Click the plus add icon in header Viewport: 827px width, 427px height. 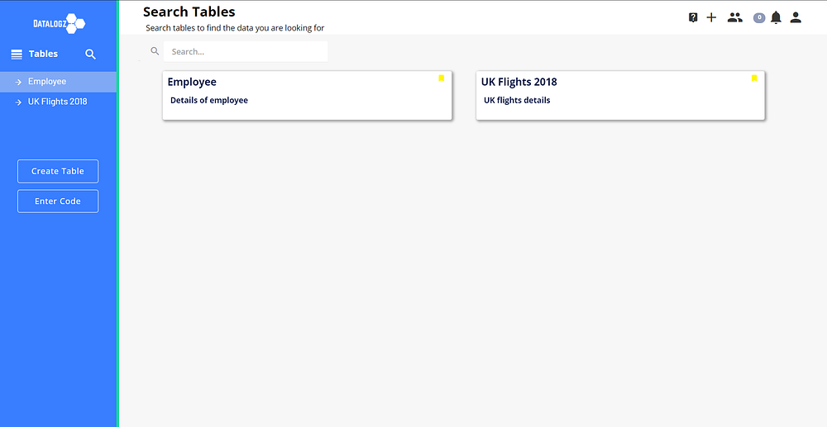pos(711,17)
